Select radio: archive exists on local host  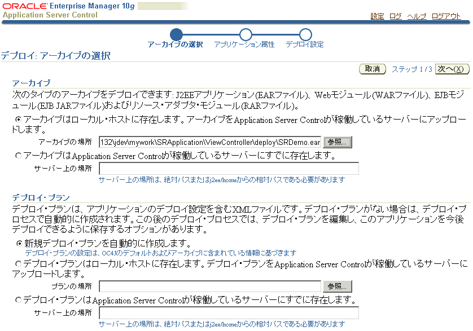click(x=19, y=119)
